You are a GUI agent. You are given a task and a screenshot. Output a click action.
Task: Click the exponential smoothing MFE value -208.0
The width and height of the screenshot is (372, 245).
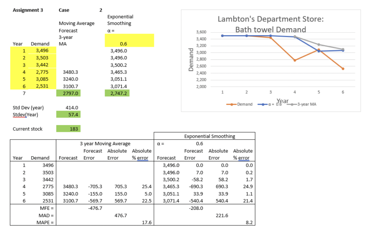click(196, 208)
